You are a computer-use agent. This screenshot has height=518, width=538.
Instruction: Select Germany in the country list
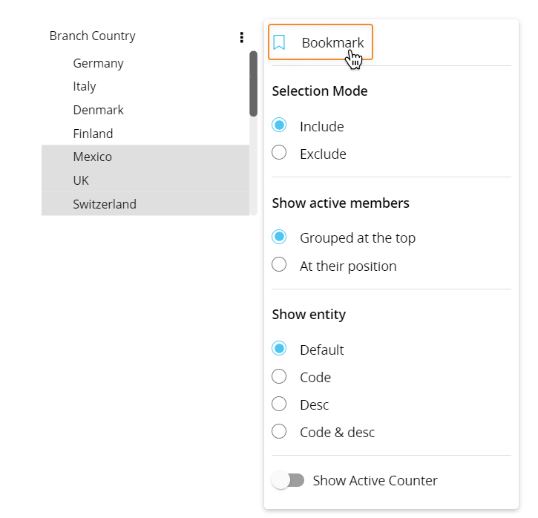[98, 64]
